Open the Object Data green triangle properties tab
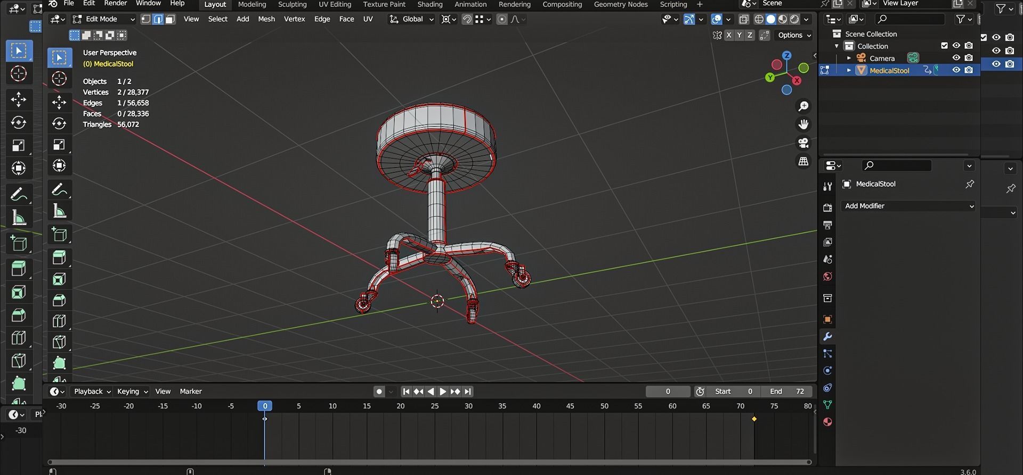 click(x=827, y=405)
